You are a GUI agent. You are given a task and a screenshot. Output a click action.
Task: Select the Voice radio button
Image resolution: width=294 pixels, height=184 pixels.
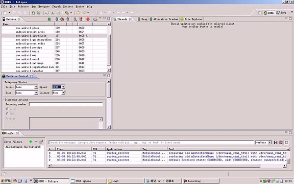pyautogui.click(x=7, y=109)
